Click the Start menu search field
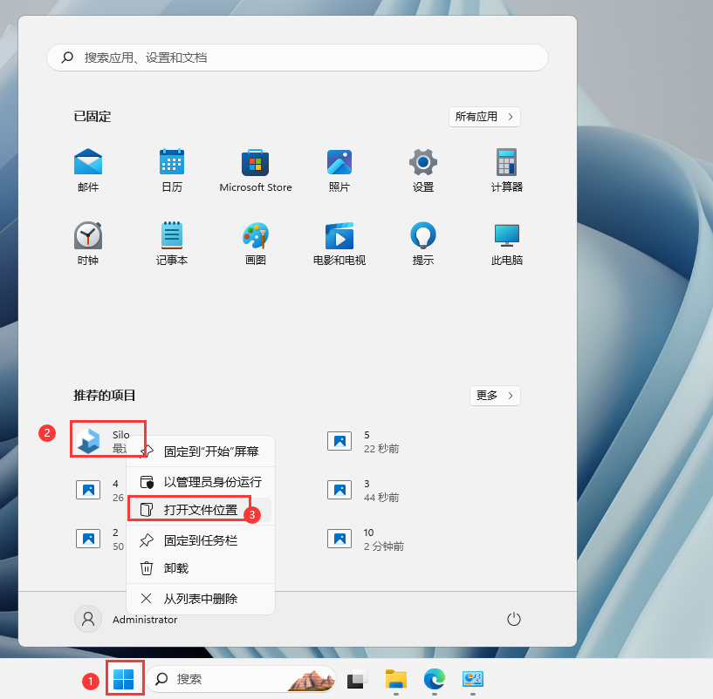This screenshot has height=699, width=713. pos(298,58)
